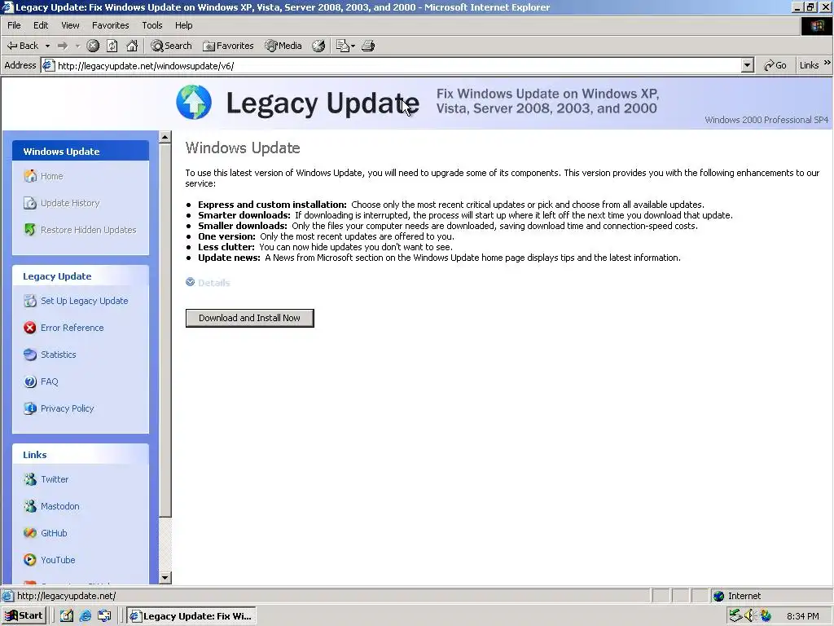Click the volume speaker tray icon
834x626 pixels.
click(750, 616)
